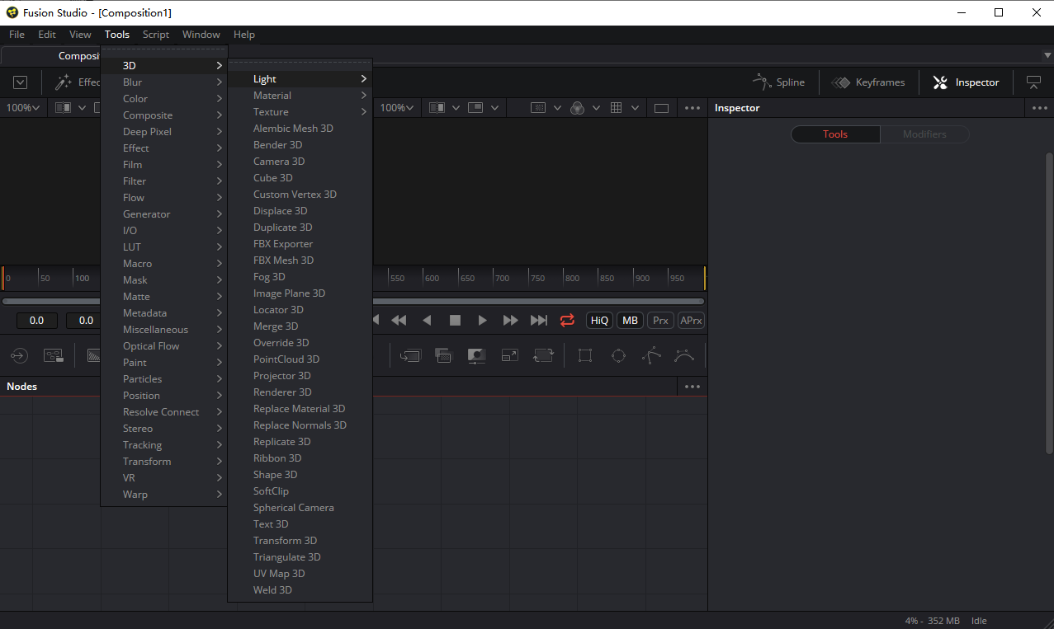
Task: Open the Material submenu
Action: pos(300,96)
